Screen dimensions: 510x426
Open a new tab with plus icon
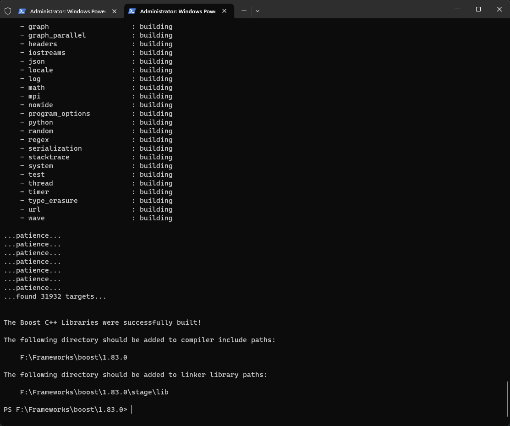tap(244, 11)
